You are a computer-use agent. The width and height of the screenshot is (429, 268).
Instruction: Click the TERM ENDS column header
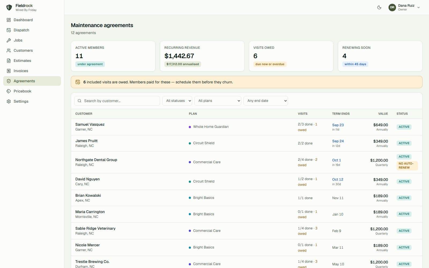(341, 114)
